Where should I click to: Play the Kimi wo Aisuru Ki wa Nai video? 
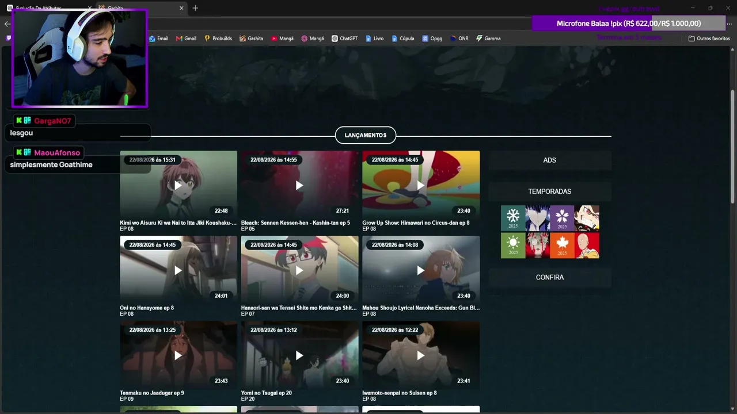tap(178, 185)
